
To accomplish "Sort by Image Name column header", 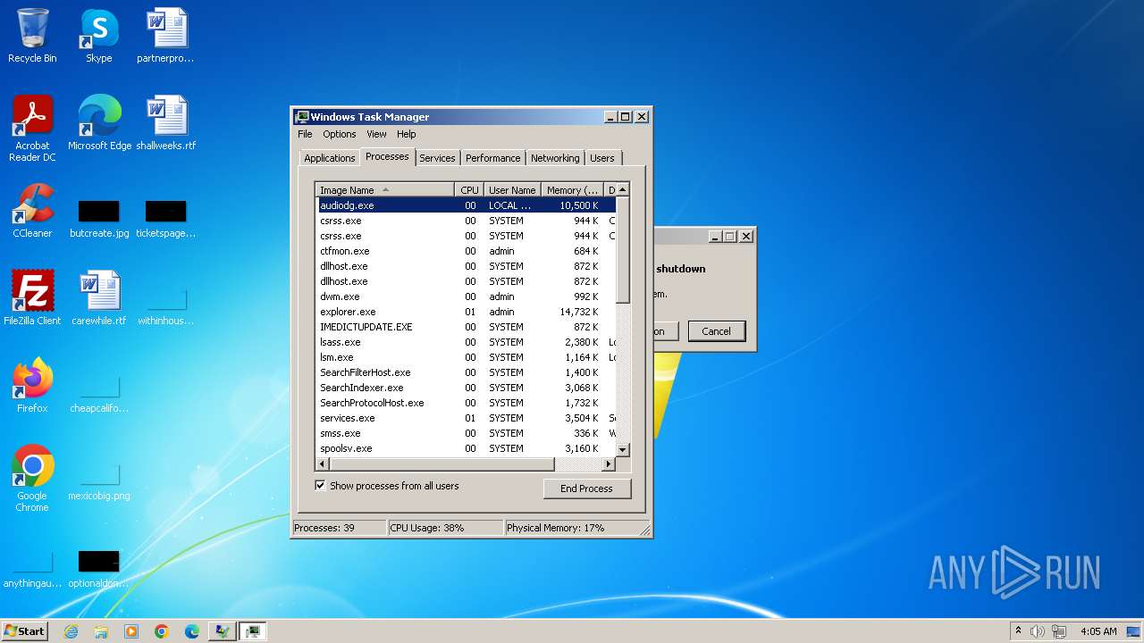I will click(385, 190).
